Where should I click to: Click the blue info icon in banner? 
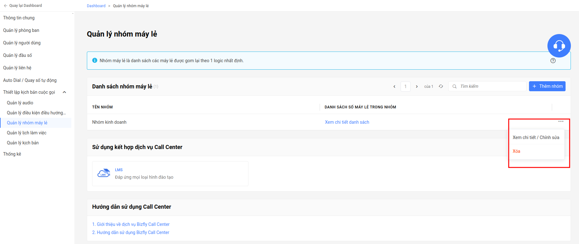click(x=95, y=60)
